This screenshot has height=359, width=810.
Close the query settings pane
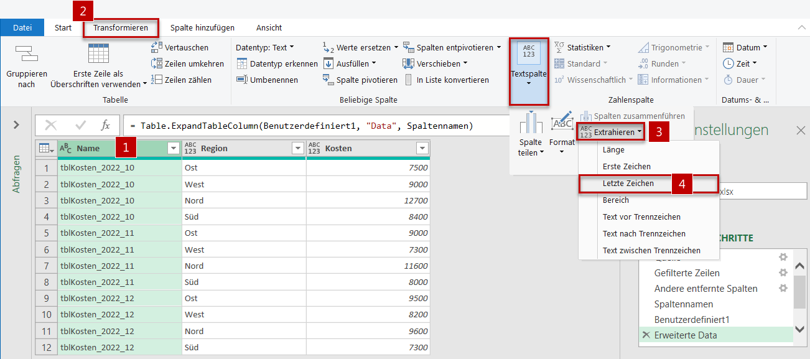coord(801,130)
